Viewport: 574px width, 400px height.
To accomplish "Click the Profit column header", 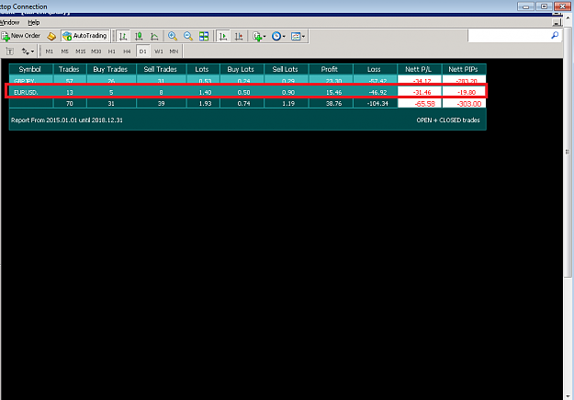I will [x=330, y=69].
